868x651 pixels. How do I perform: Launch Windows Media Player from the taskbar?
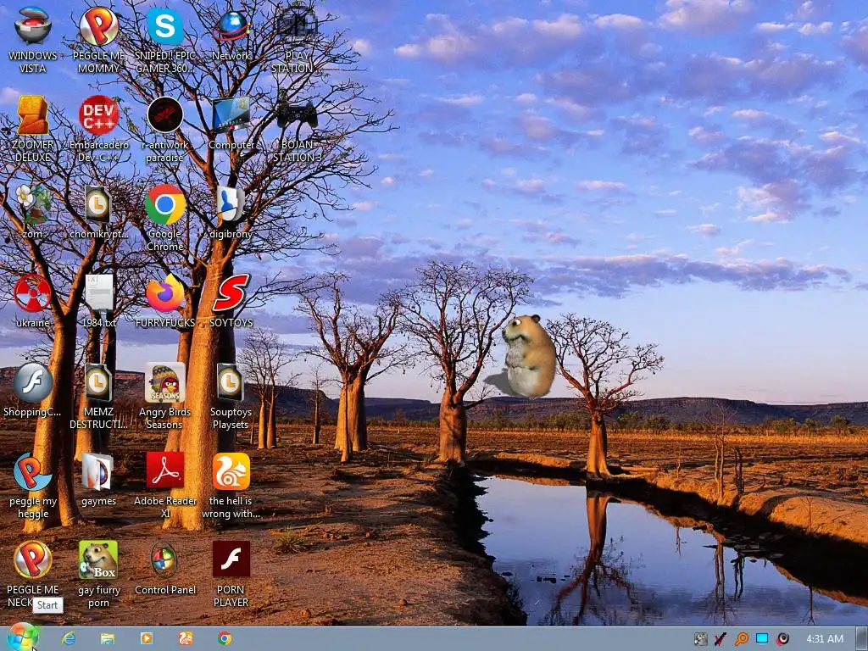146,639
